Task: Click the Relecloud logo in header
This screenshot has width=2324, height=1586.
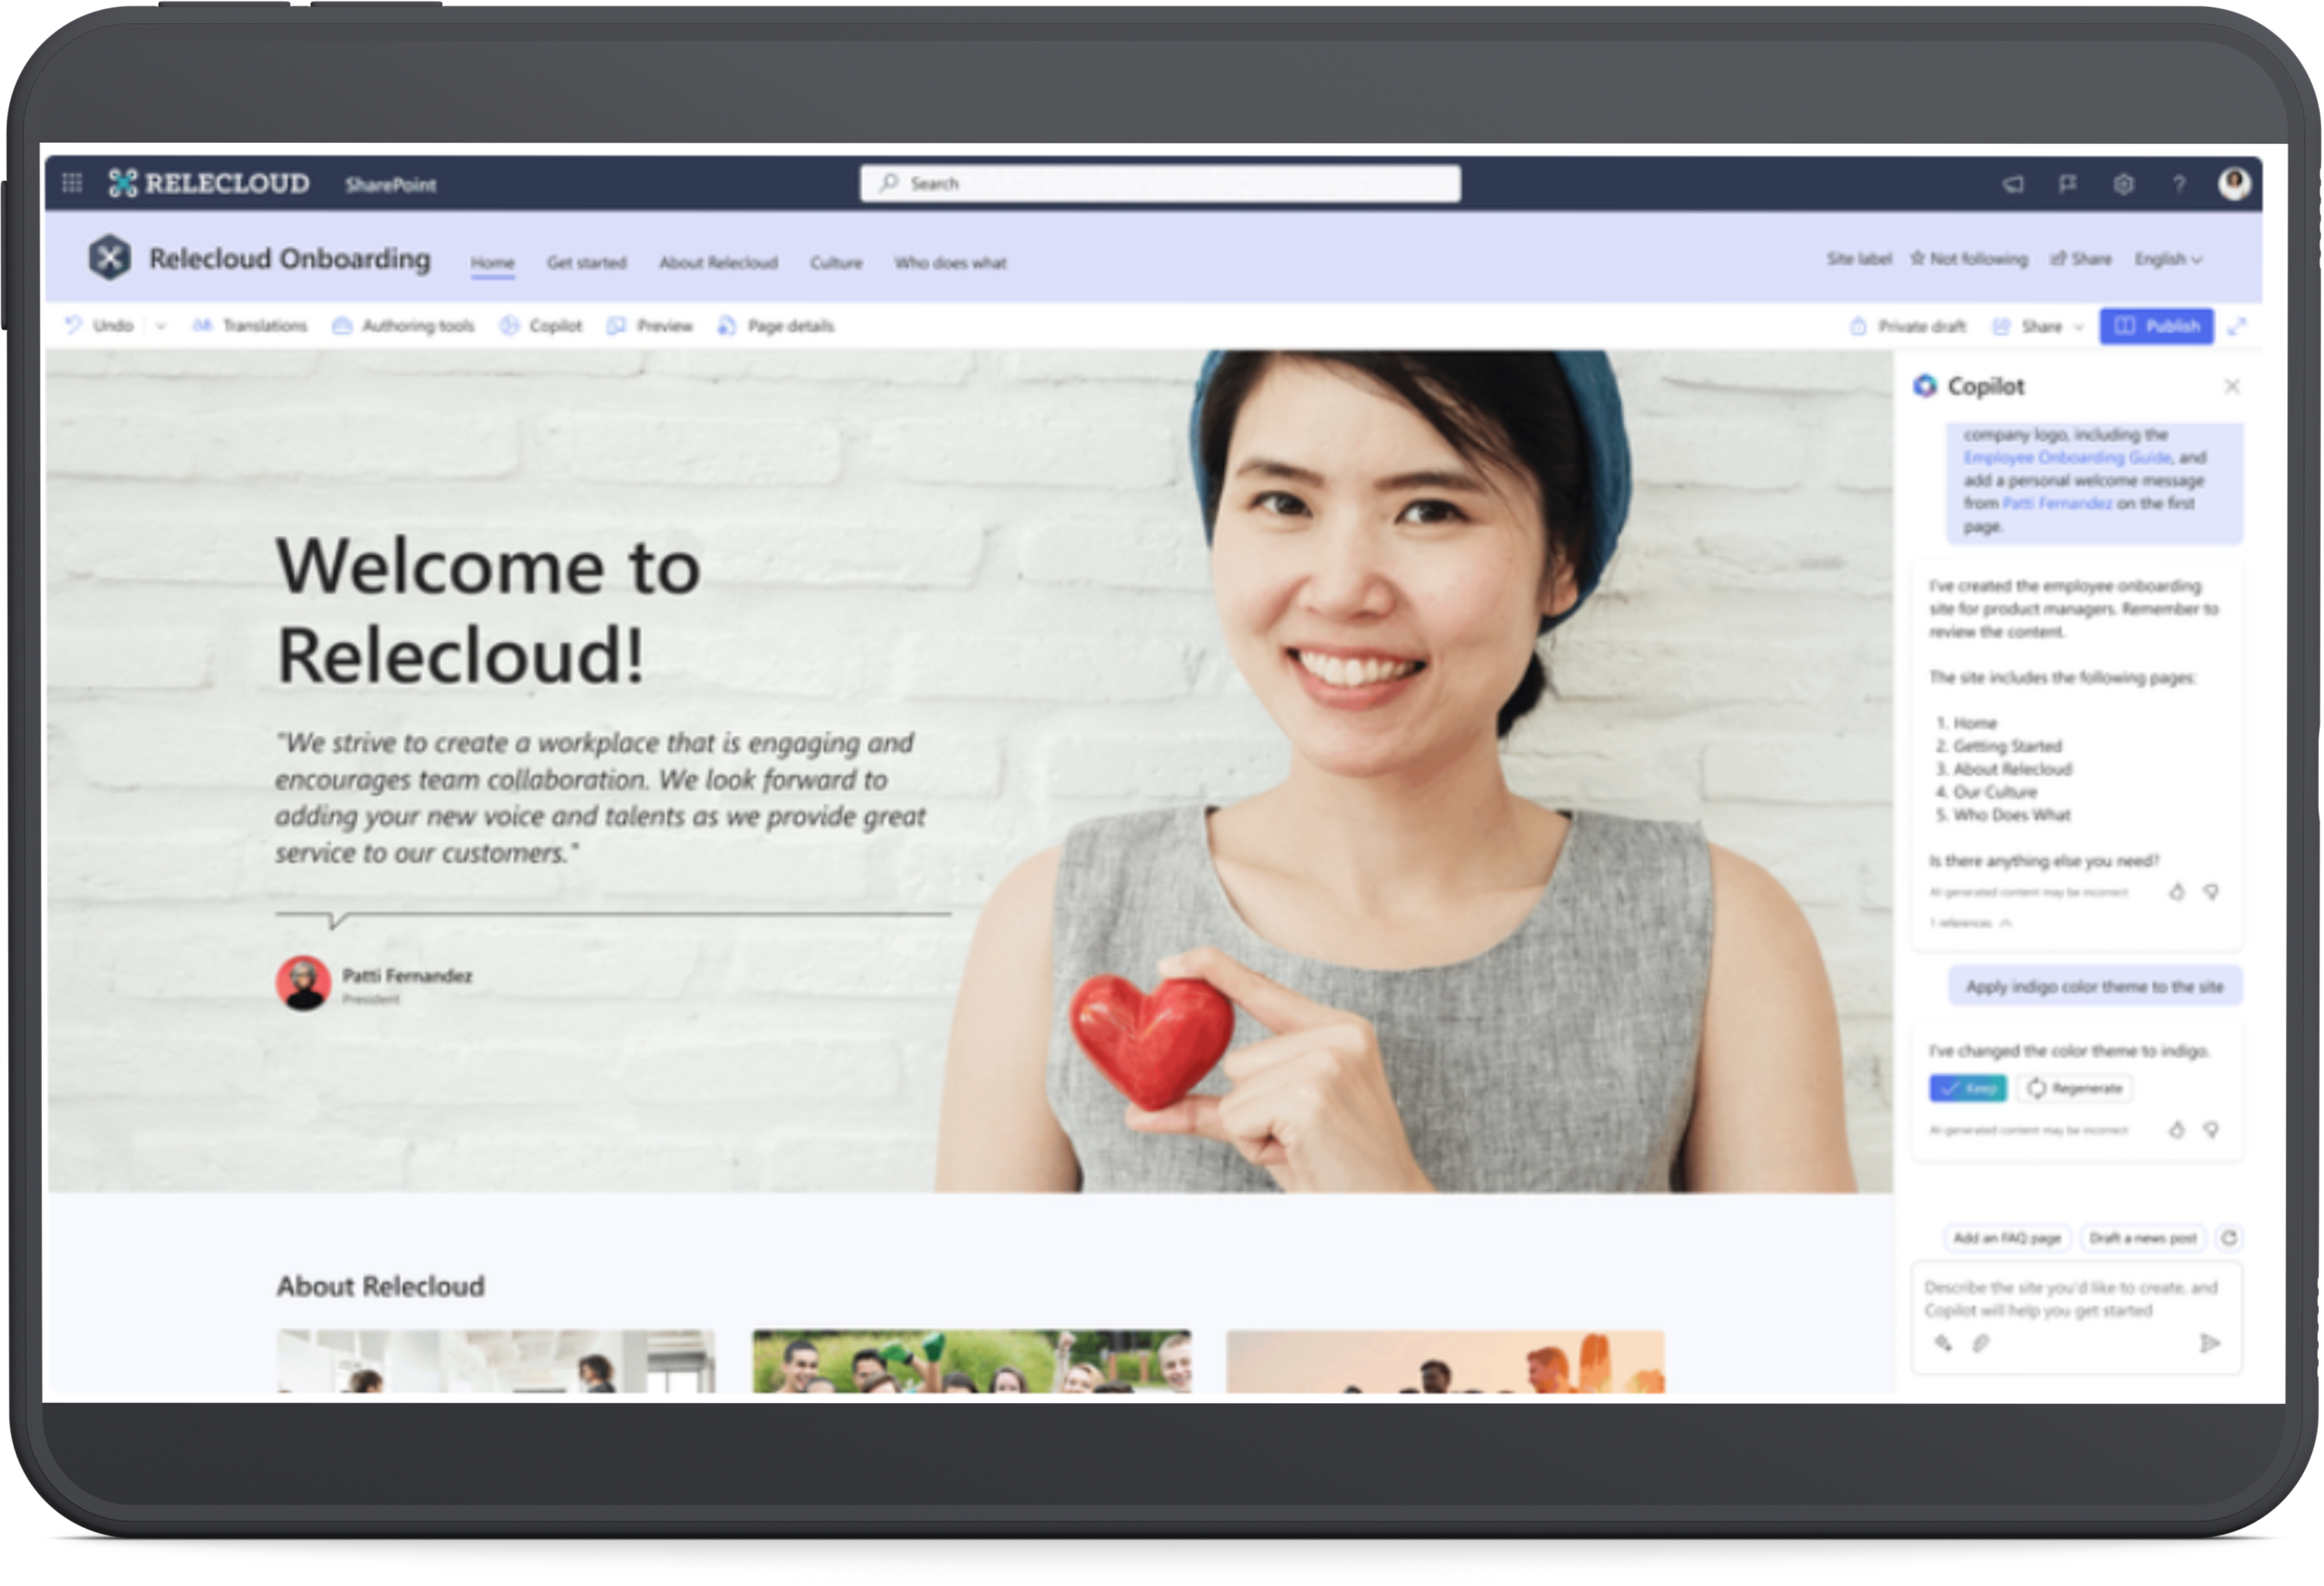Action: (209, 183)
